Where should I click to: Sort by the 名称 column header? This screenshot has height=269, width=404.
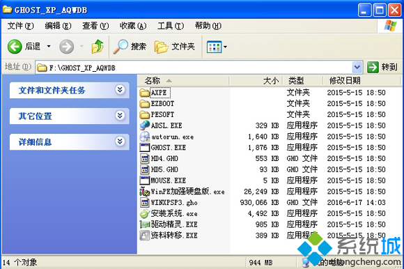point(183,81)
